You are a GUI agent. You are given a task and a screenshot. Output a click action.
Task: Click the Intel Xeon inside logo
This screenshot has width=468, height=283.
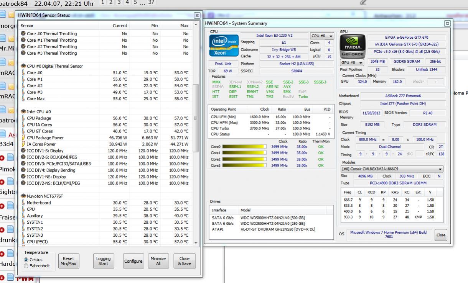[x=223, y=46]
